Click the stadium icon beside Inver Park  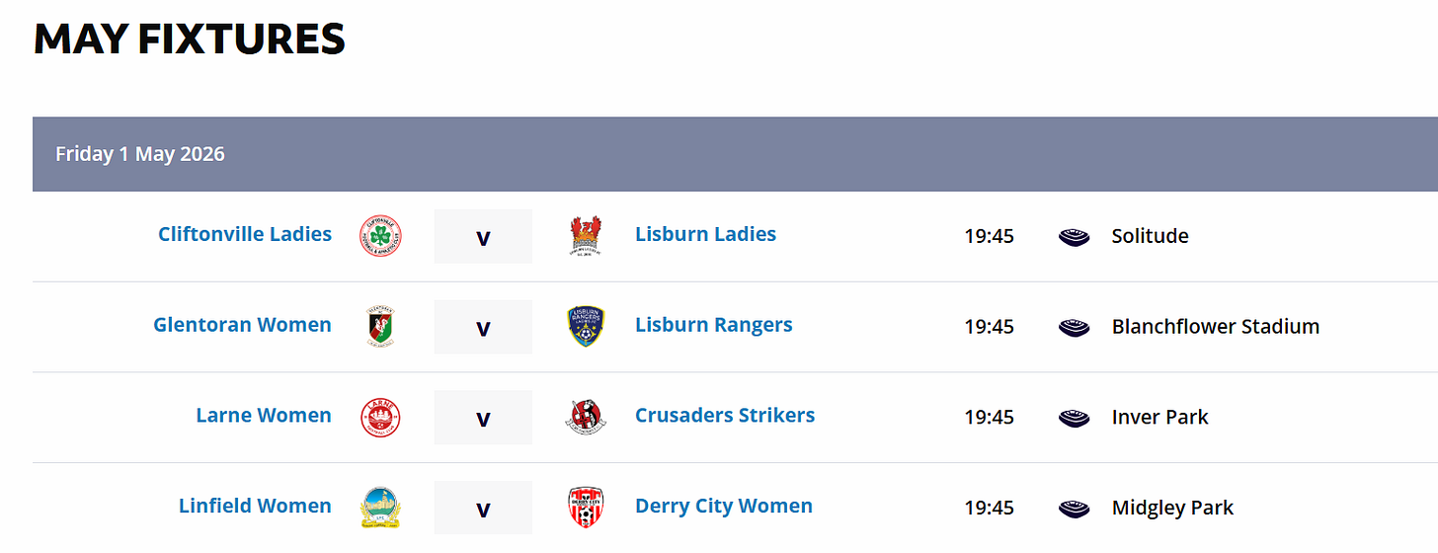pos(1074,418)
